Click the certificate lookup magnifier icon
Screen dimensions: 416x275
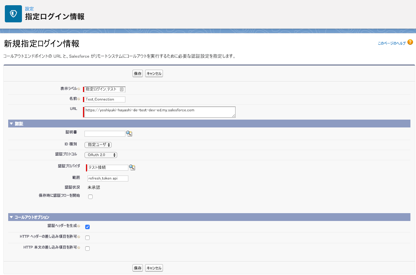(x=129, y=134)
